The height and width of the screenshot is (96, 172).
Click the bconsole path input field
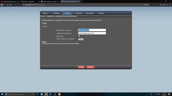(x=92, y=30)
